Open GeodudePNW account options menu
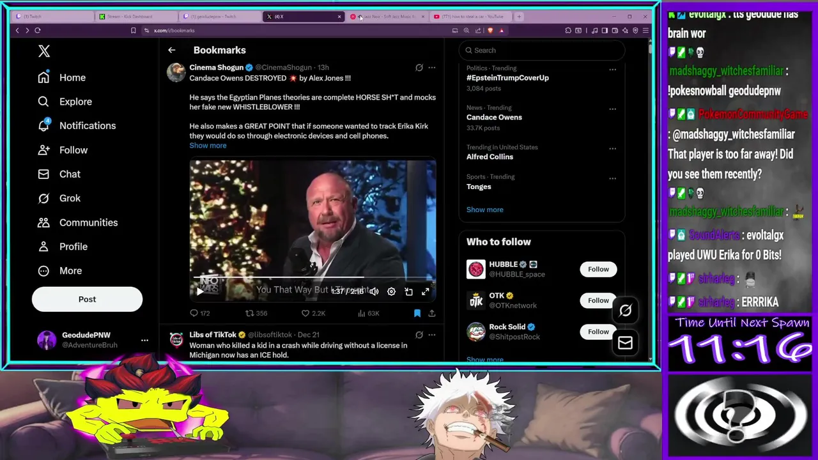This screenshot has width=818, height=460. tap(144, 340)
